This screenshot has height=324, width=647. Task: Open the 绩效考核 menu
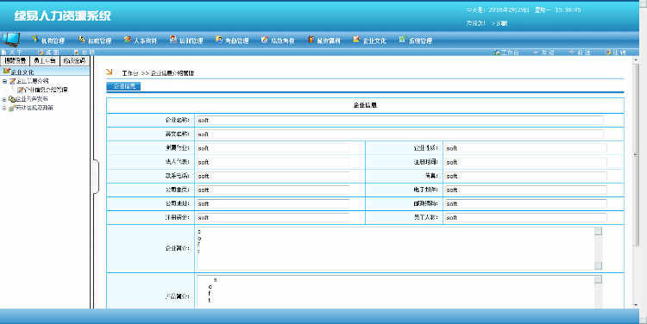tap(279, 40)
